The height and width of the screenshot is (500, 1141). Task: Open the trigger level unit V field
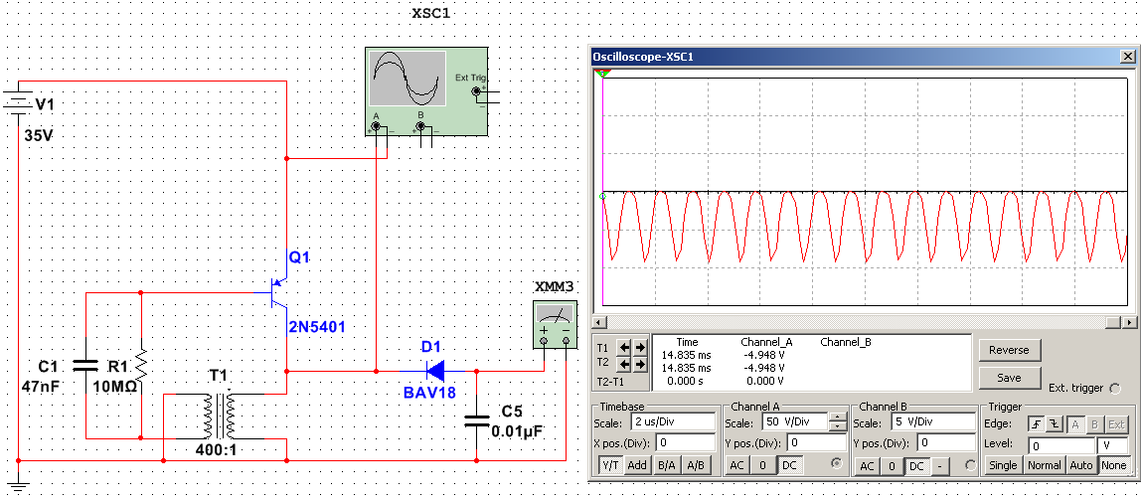pos(1113,444)
